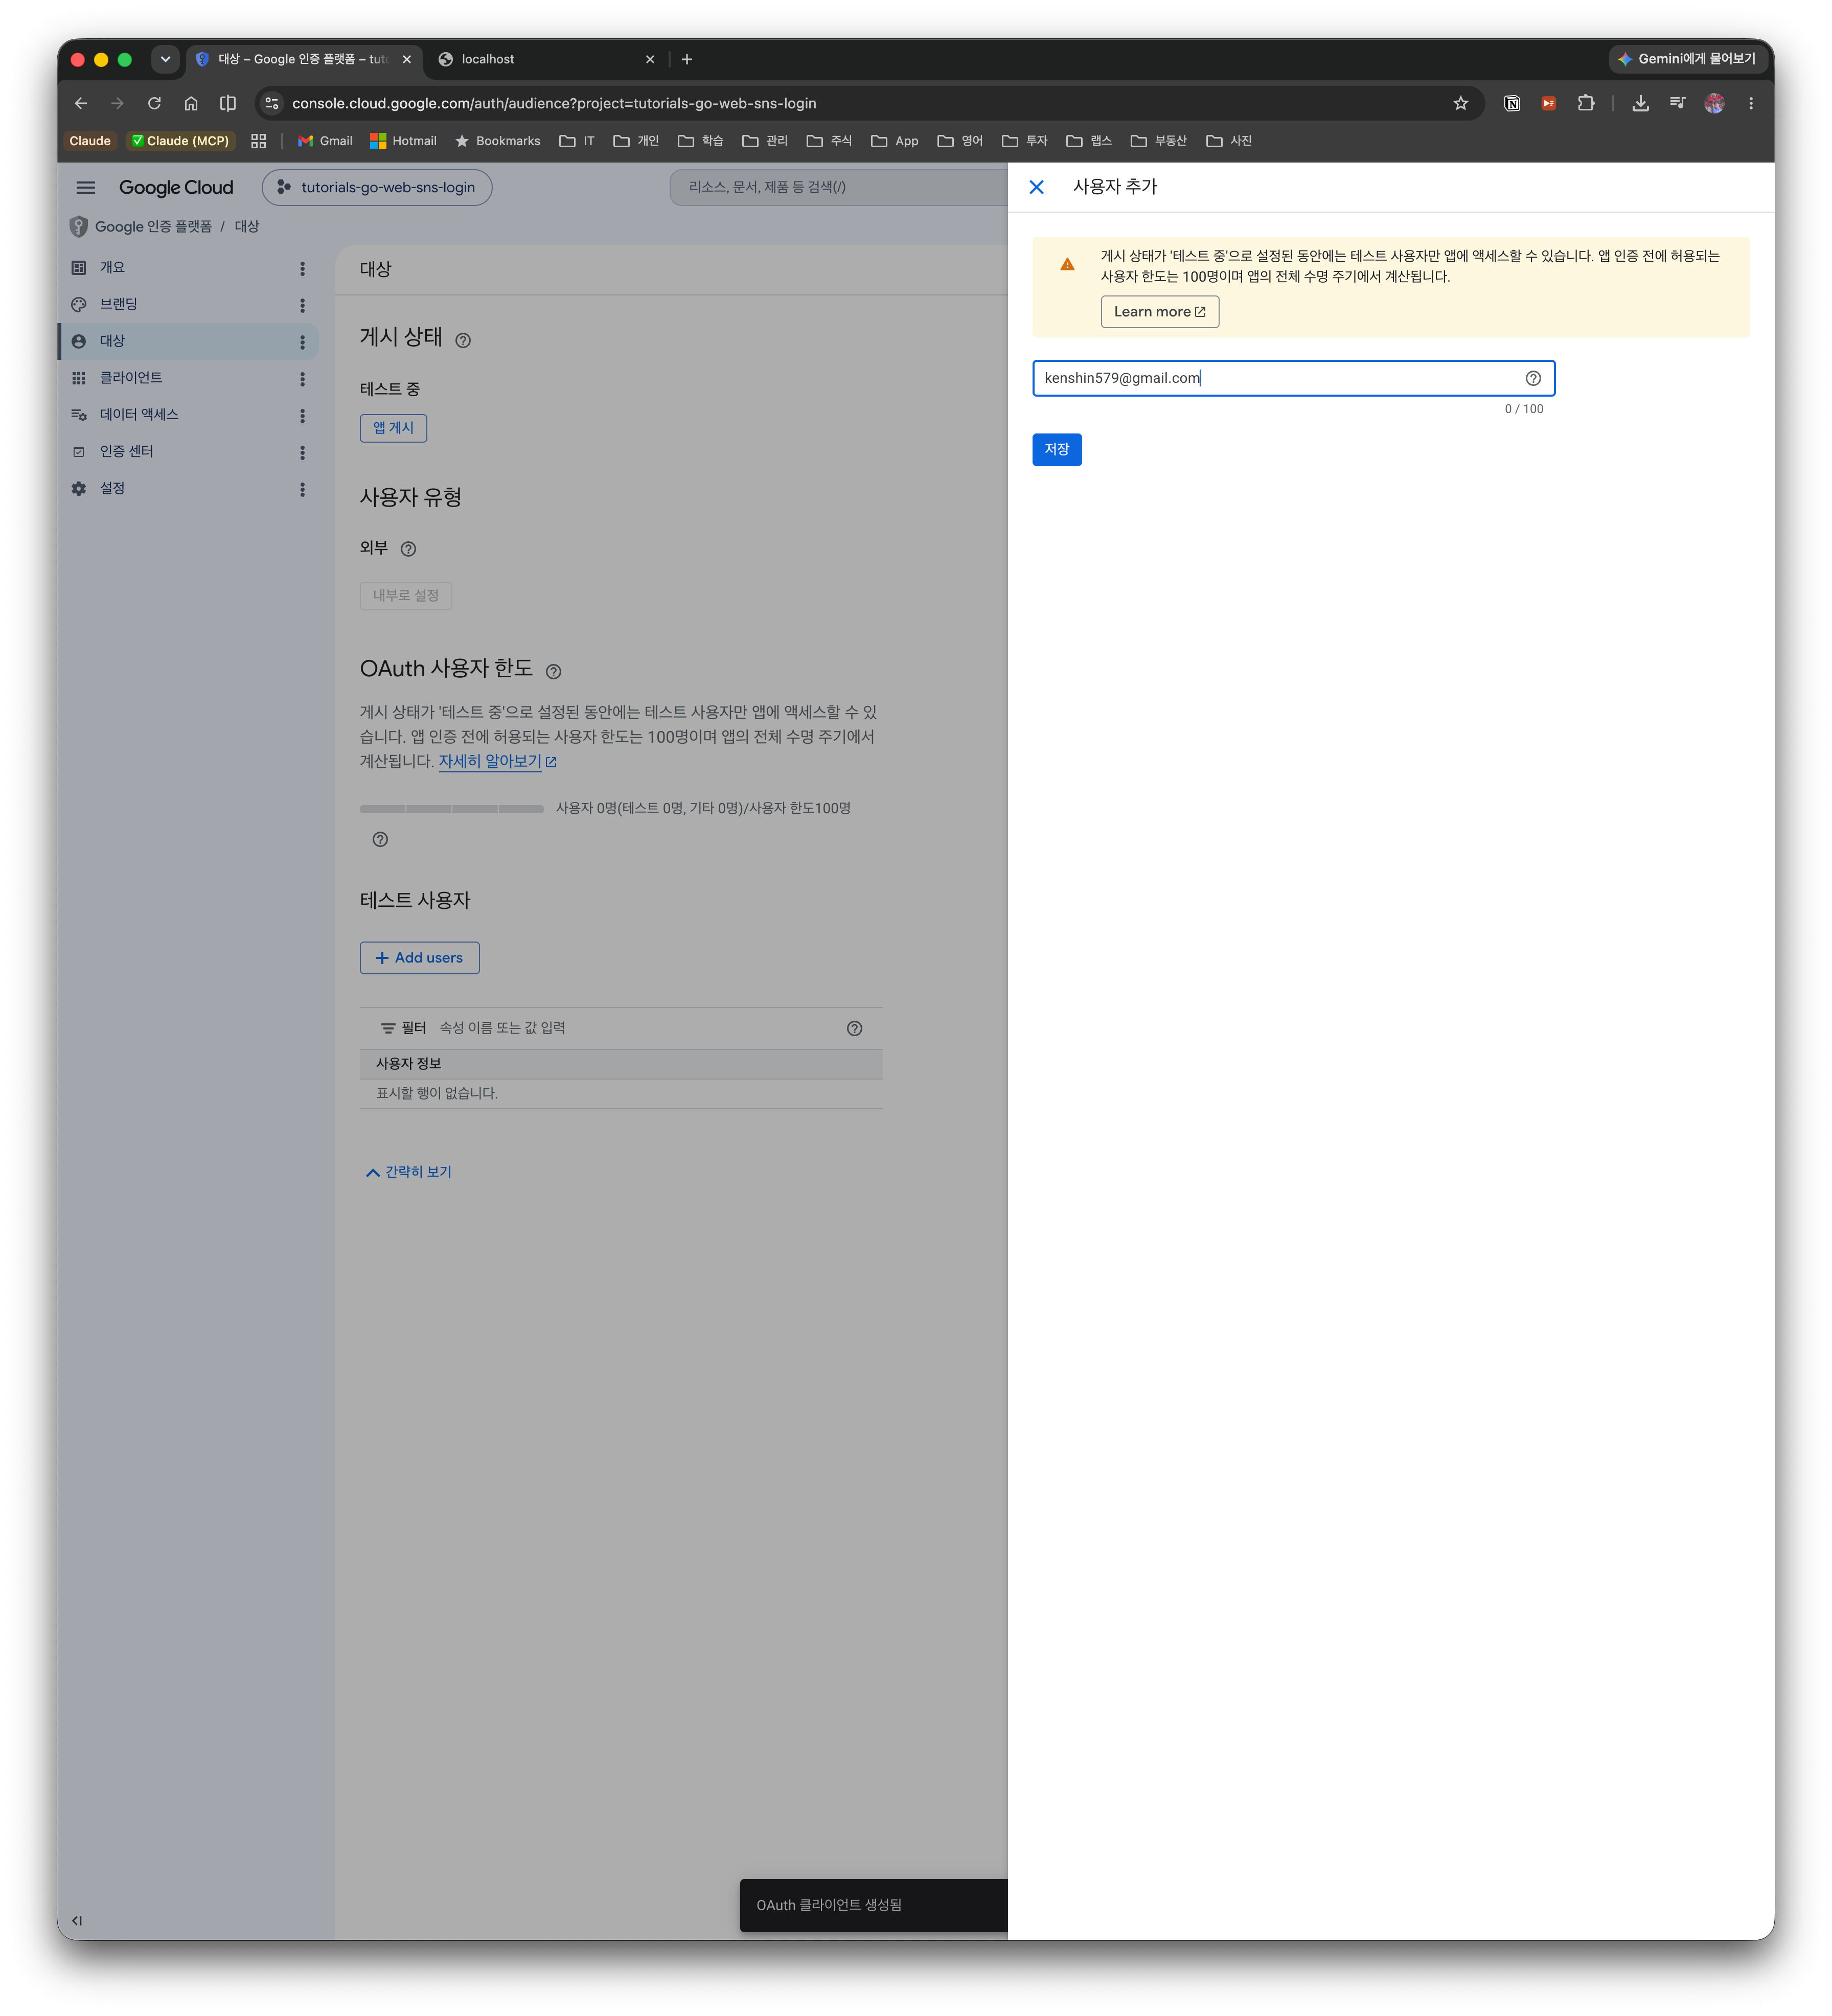The height and width of the screenshot is (2016, 1832).
Task: Click the user quota progress bar
Action: pos(451,809)
